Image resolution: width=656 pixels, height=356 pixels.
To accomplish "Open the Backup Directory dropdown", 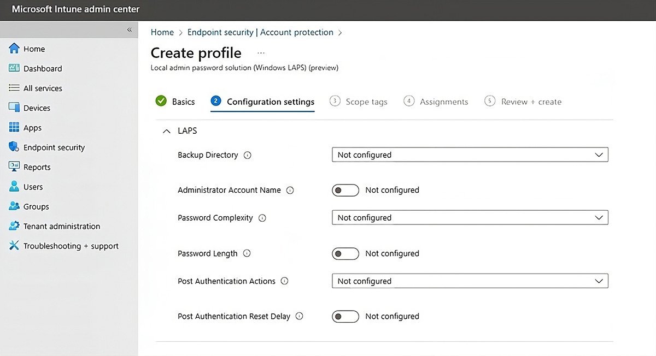I will pyautogui.click(x=470, y=155).
